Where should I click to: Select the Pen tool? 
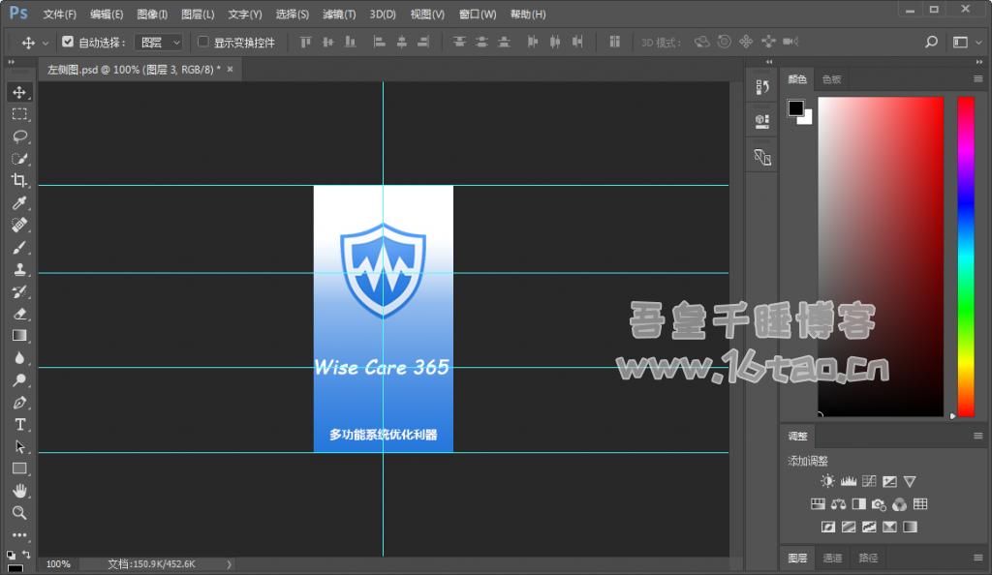click(x=19, y=403)
